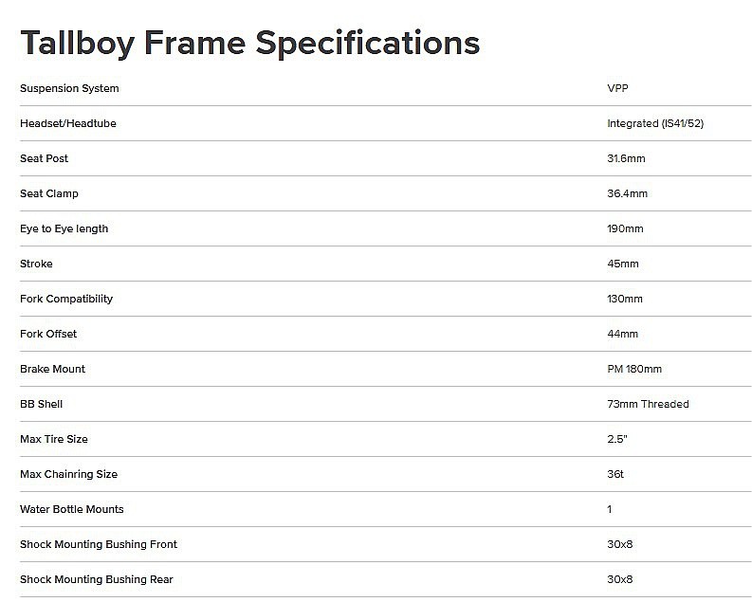Click the Seat Post label
Image resolution: width=752 pixels, height=602 pixels.
tap(45, 158)
